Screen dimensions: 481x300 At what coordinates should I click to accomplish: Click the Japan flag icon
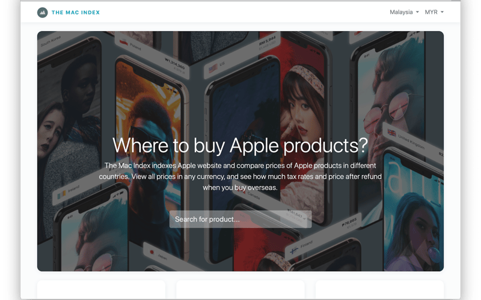(x=152, y=252)
